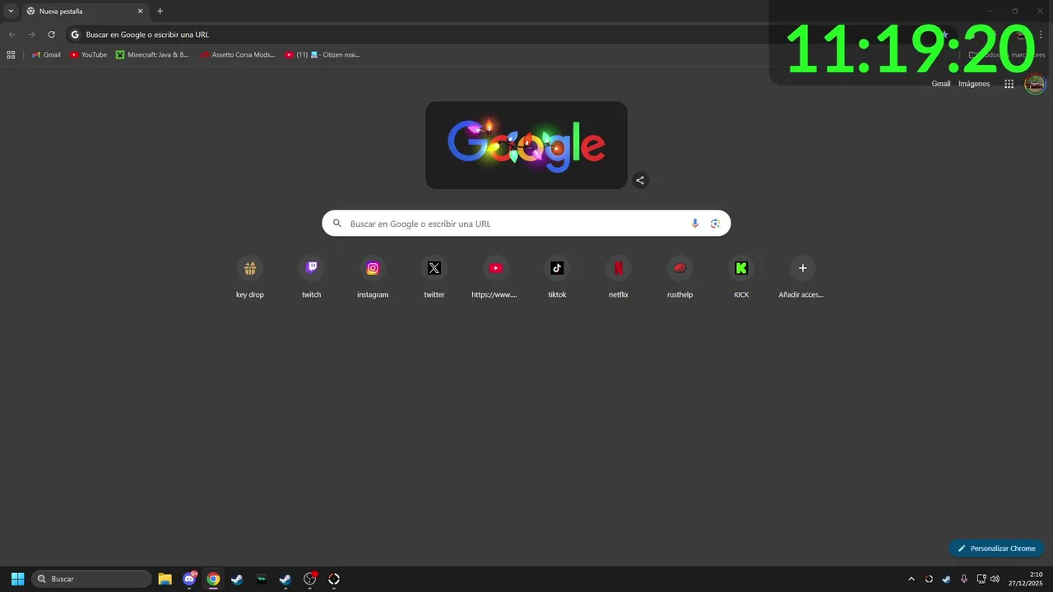This screenshot has width=1053, height=592.
Task: Open the Citizen mai... bookmark
Action: point(322,54)
